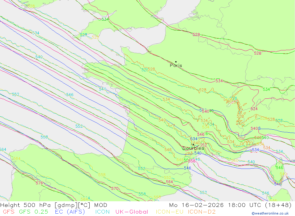This screenshot has width=295, height=216.
Task: Click the magenta 570 contour label
Action: pyautogui.click(x=115, y=188)
